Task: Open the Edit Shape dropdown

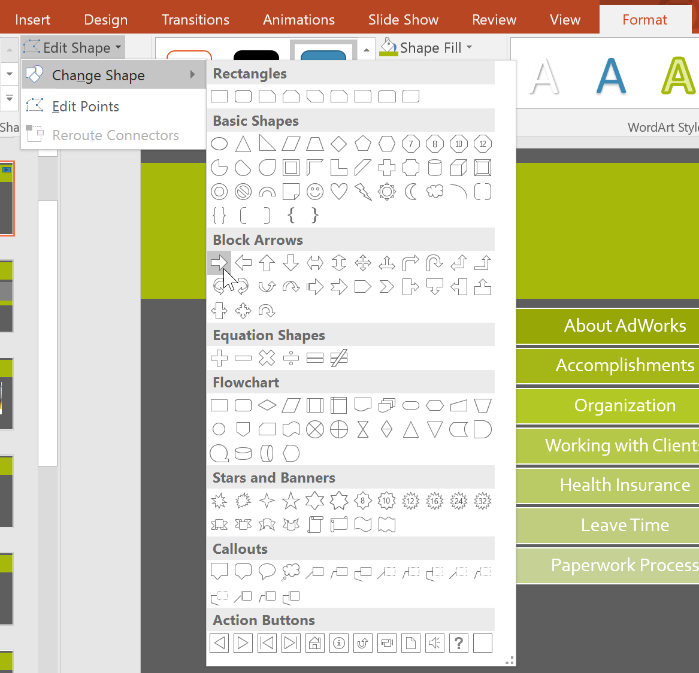Action: pyautogui.click(x=72, y=47)
